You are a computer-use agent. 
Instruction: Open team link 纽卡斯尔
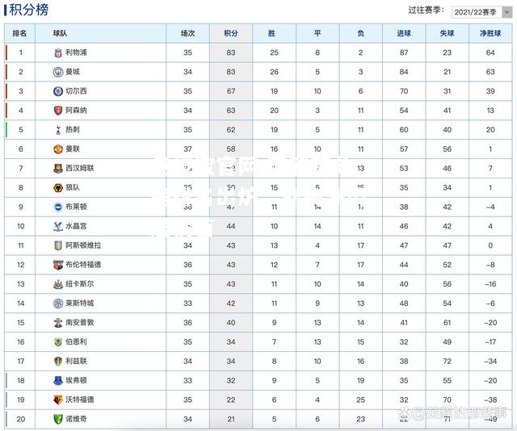[x=80, y=284]
